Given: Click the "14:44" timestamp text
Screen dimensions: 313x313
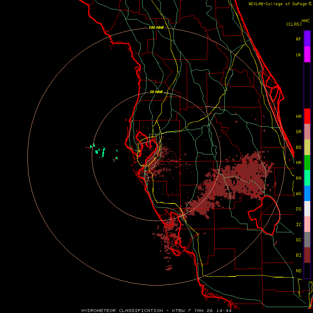Looking at the screenshot, I should 225,311.
